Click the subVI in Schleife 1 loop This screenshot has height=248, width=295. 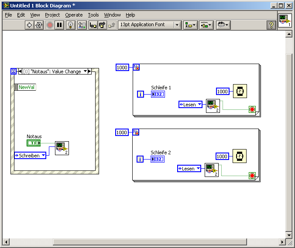(213, 106)
